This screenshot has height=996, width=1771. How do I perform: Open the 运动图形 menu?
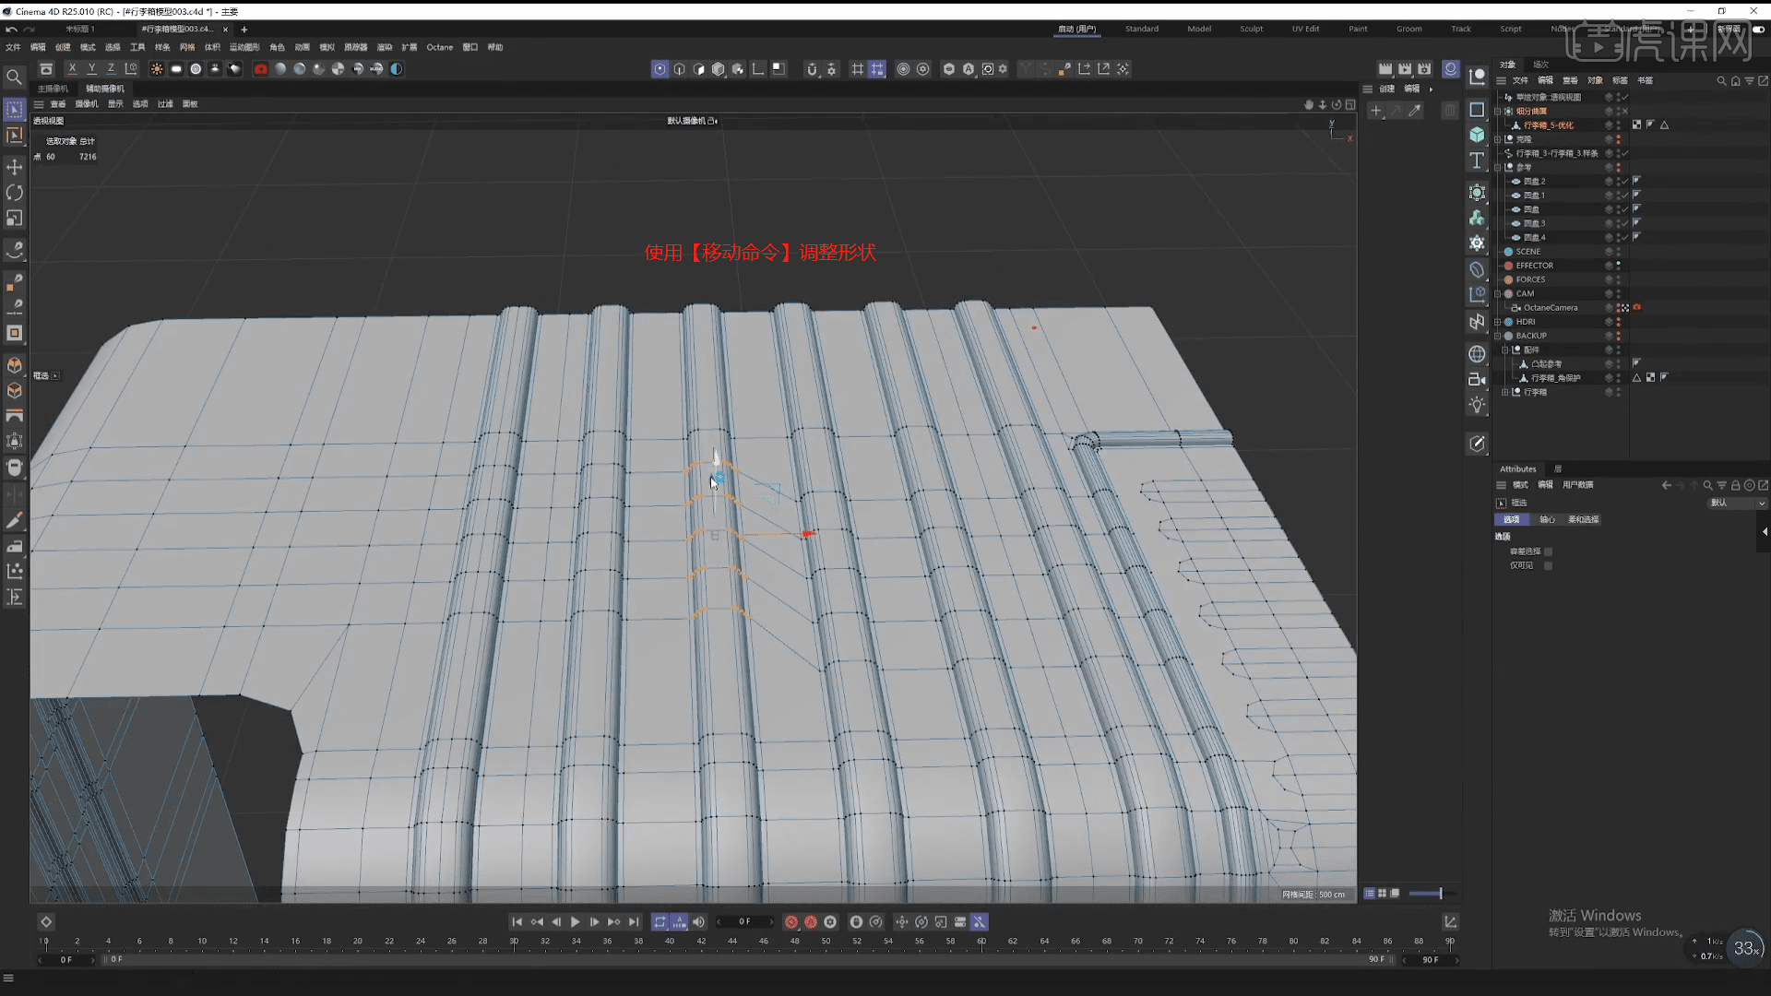pos(244,47)
